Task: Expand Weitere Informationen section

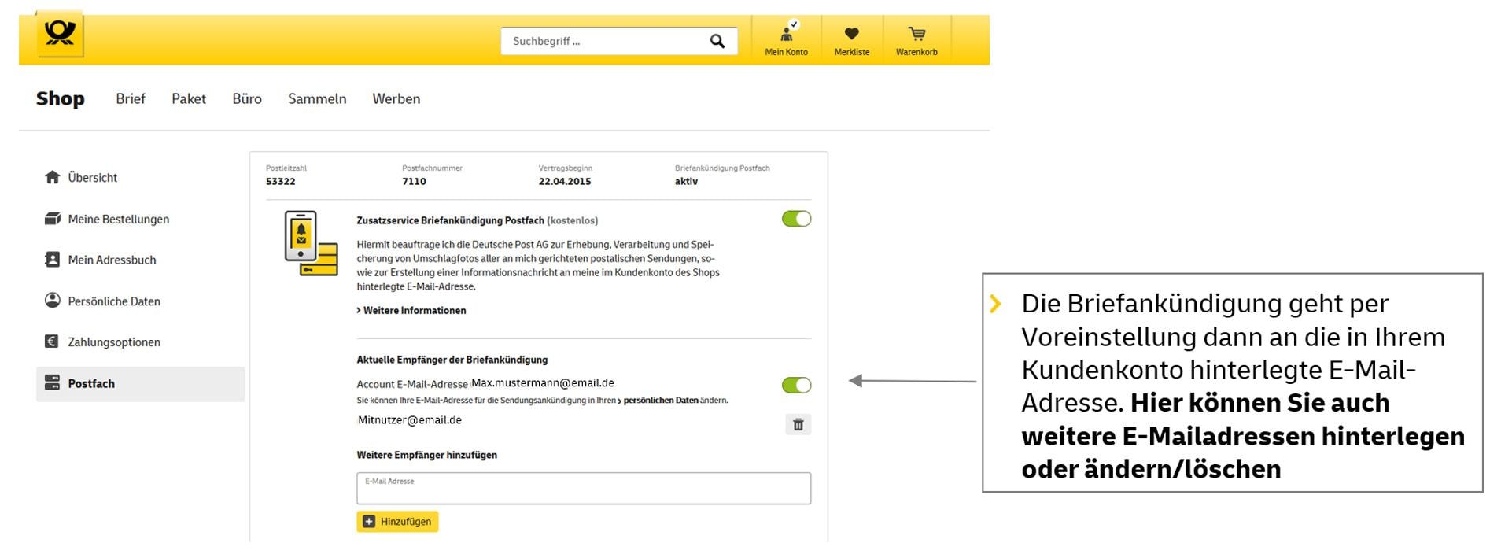Action: pyautogui.click(x=414, y=311)
